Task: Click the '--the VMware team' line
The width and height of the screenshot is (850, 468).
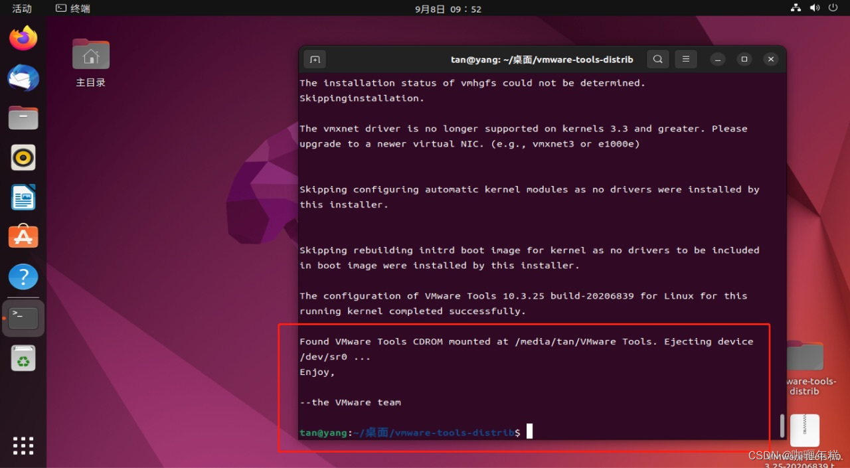Action: [350, 402]
